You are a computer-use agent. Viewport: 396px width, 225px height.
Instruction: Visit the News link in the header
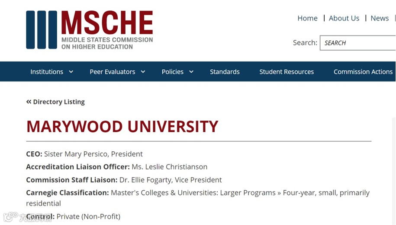click(380, 18)
